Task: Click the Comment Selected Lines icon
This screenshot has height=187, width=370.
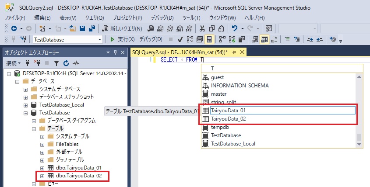Action: [287, 39]
